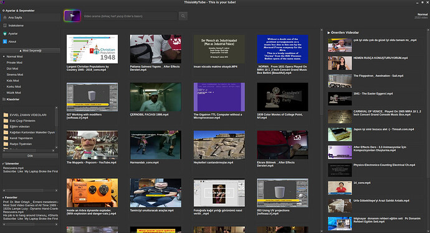The width and height of the screenshot is (430, 233).
Task: Click the İzlenenler horizontal scrollbar
Action: (30, 190)
